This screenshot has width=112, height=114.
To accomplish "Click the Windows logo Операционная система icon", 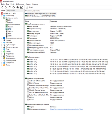I will pos(4,38).
